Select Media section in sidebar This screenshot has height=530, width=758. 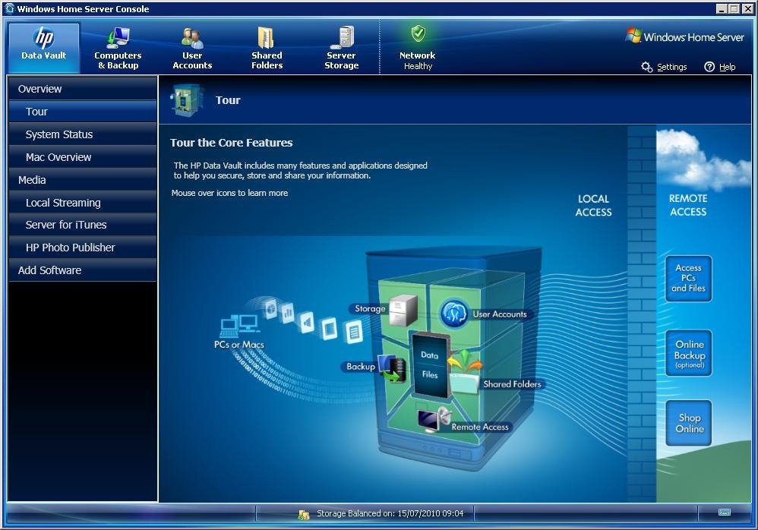pos(82,180)
